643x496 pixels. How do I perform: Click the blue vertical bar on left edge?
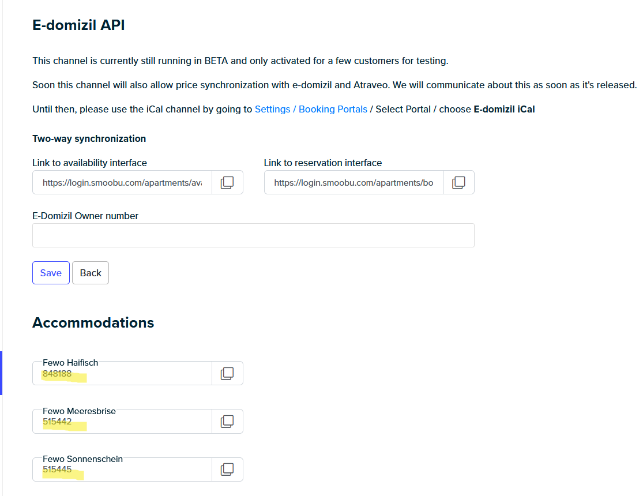(x=1, y=373)
